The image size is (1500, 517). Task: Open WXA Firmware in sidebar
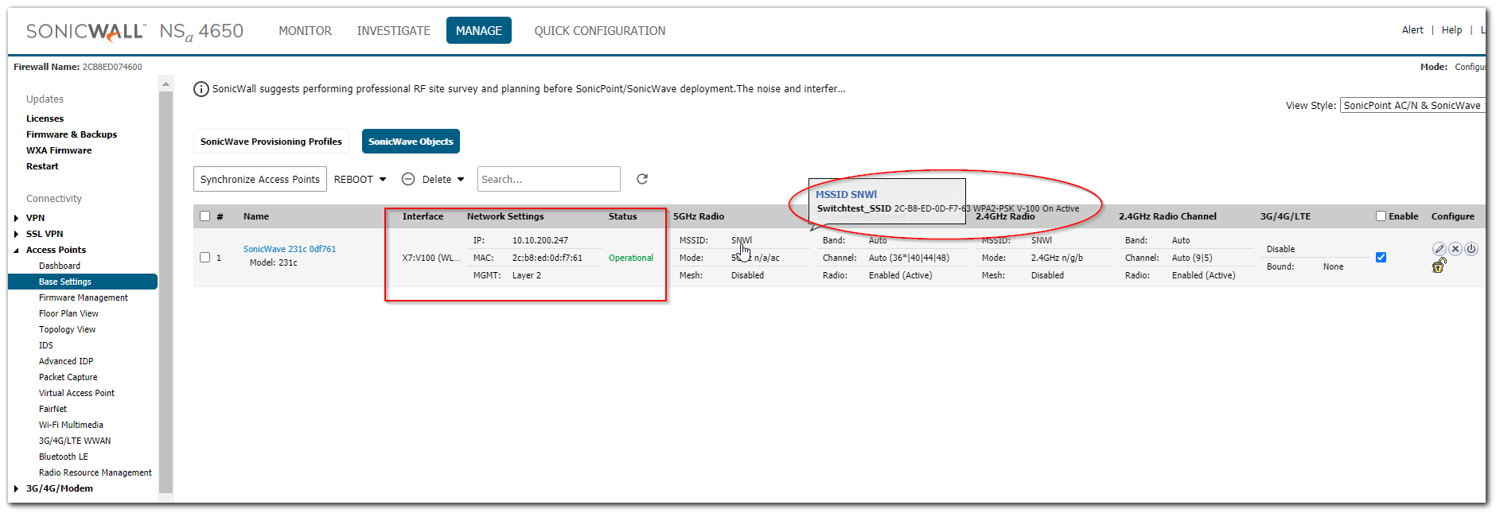click(59, 150)
